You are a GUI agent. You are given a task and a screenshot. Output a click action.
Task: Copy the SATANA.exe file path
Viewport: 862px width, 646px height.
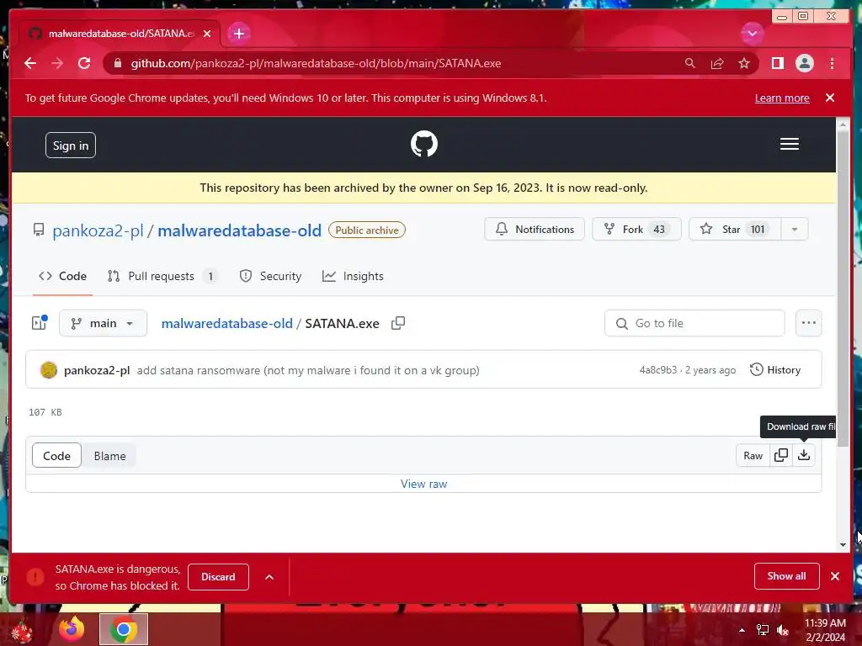point(398,323)
